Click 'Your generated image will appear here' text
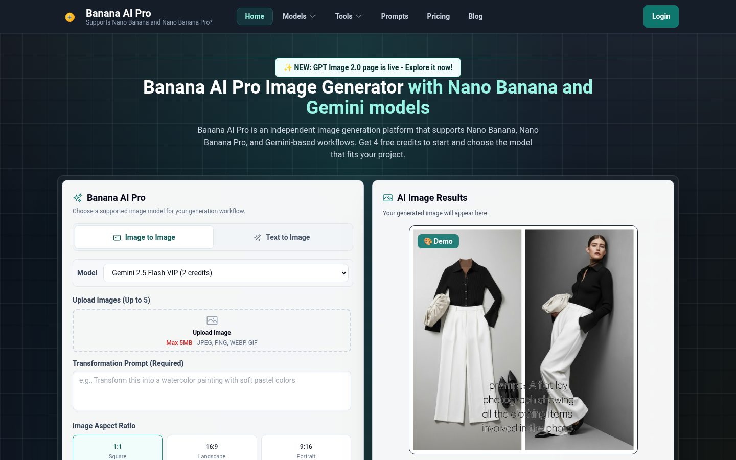736x460 pixels. tap(435, 213)
